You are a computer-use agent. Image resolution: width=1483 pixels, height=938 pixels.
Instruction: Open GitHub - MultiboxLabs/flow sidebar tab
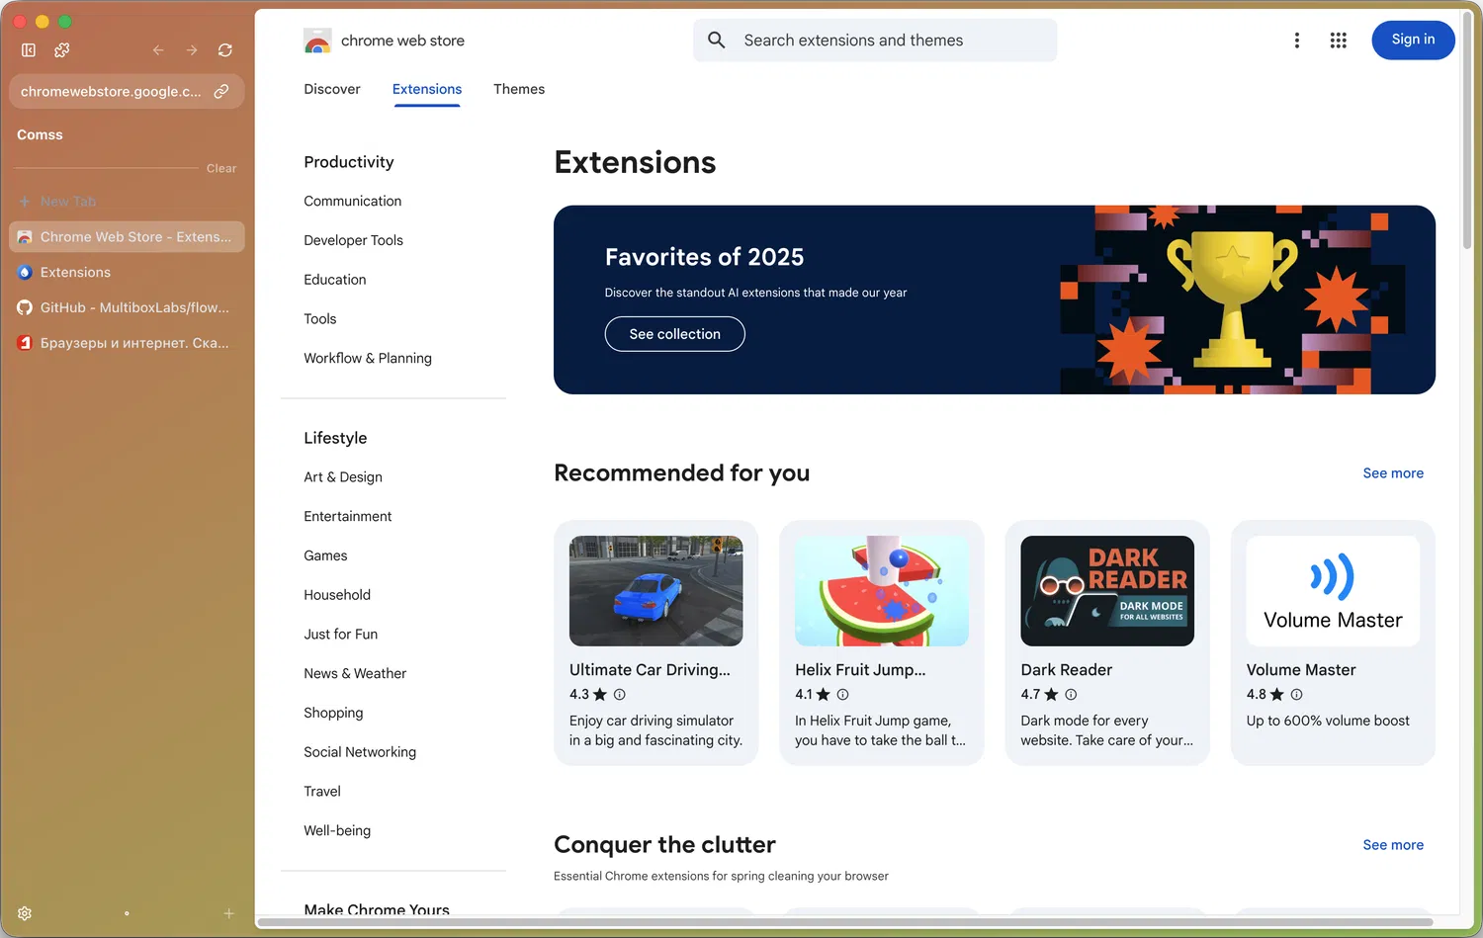(127, 307)
